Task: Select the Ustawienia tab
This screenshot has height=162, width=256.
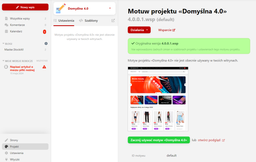Action: pos(64,20)
